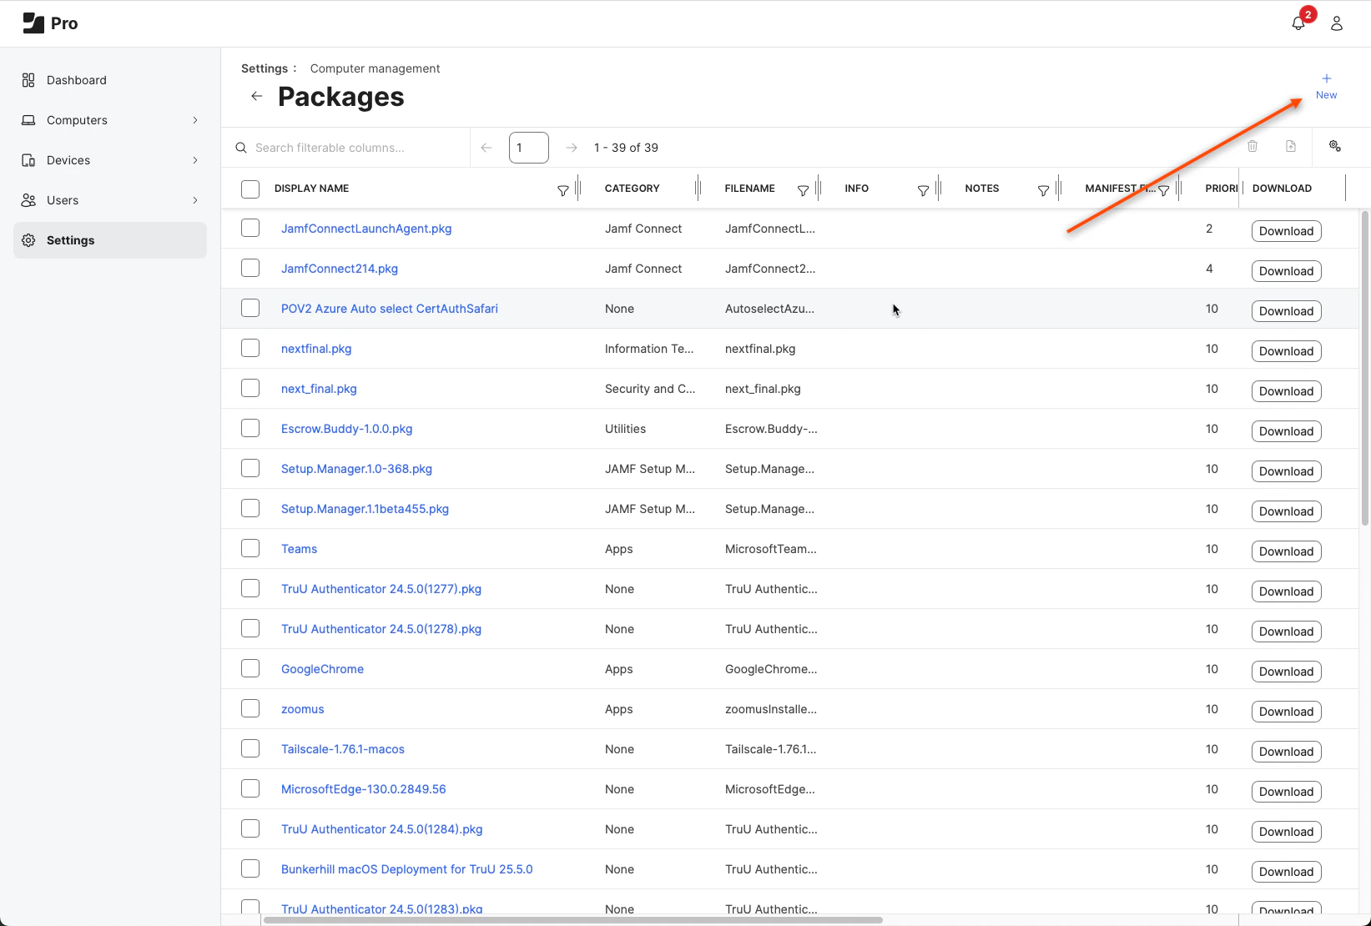This screenshot has width=1371, height=926.
Task: Go back using the arrow beside Packages
Action: pyautogui.click(x=257, y=96)
